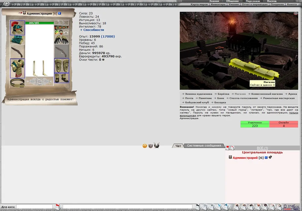This screenshot has width=302, height=211.
Task: Click the ВСЕ (1) player filter
Action: point(262,148)
